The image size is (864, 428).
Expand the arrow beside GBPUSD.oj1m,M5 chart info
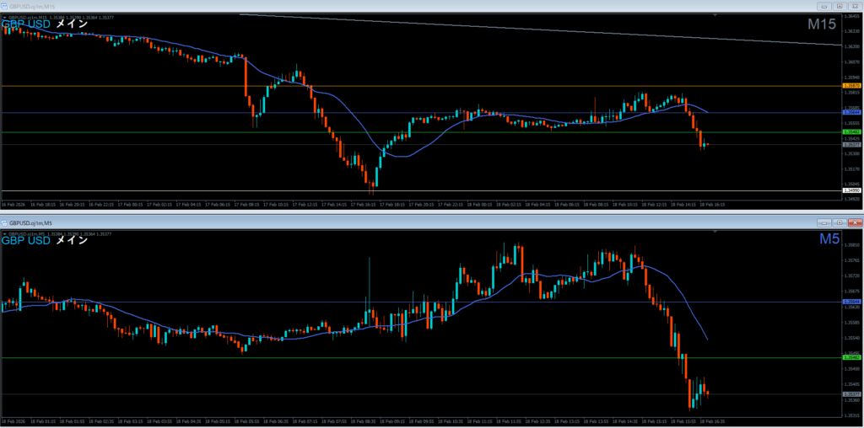coord(4,233)
